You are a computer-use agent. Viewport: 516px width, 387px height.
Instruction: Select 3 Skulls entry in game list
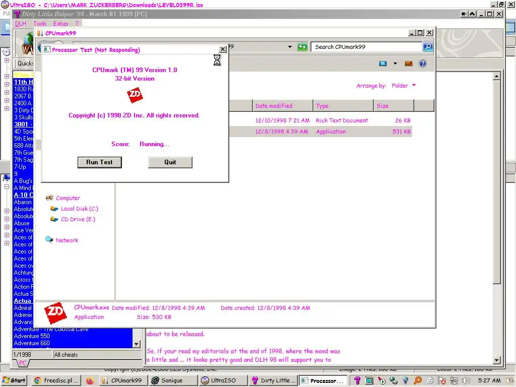pyautogui.click(x=23, y=117)
